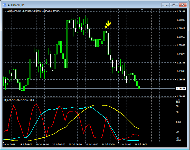Screen dimensions: 190x150
Task: Click the 1.06145 price scale value
Action: [x=181, y=12]
